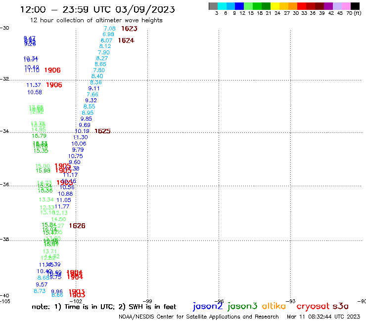This screenshot has width=366, height=321.
Task: Click the wave height value '10.19'
Action: pos(82,131)
